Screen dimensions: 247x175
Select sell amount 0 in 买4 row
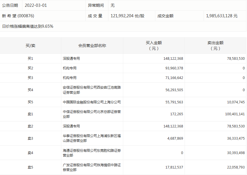[x=244, y=90]
